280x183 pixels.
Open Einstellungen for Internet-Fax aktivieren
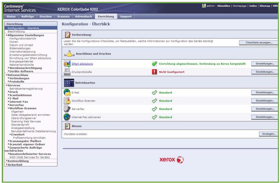click(265, 117)
